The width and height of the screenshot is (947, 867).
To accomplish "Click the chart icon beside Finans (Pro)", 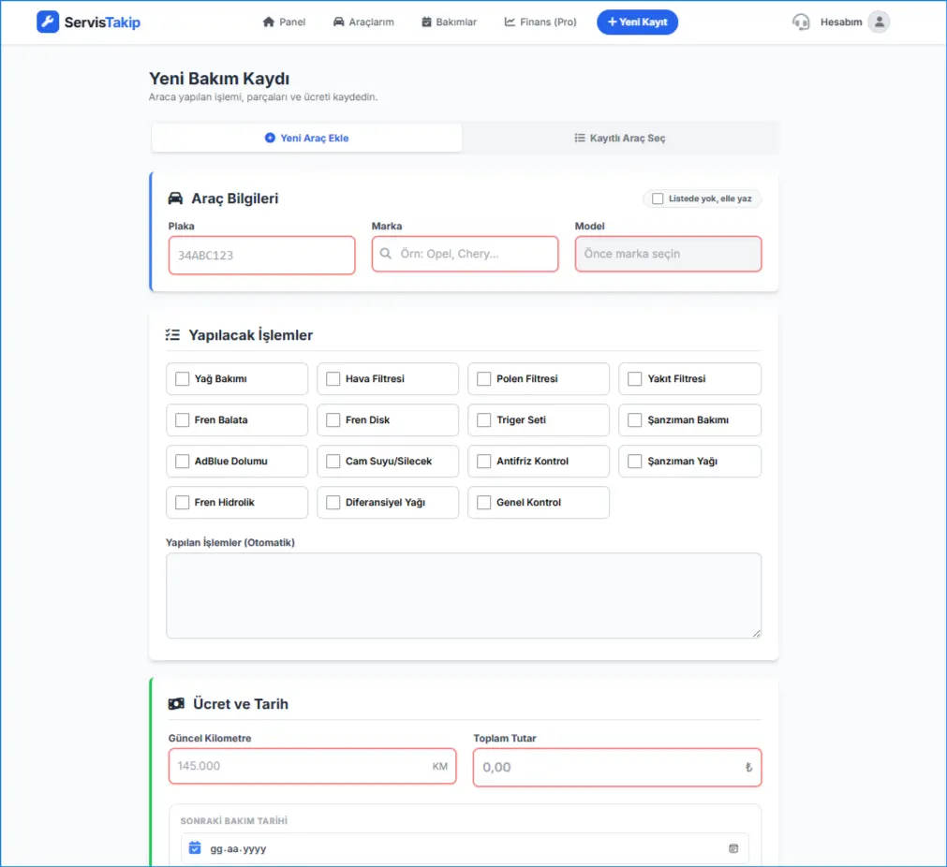I will tap(510, 22).
